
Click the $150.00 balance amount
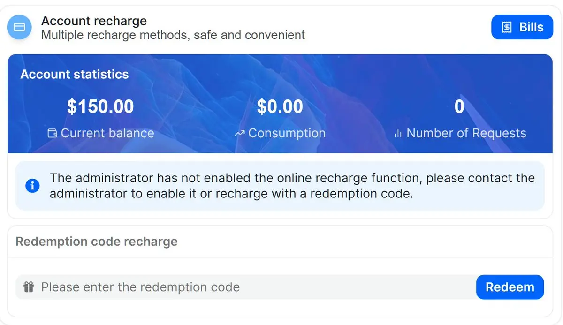click(100, 107)
